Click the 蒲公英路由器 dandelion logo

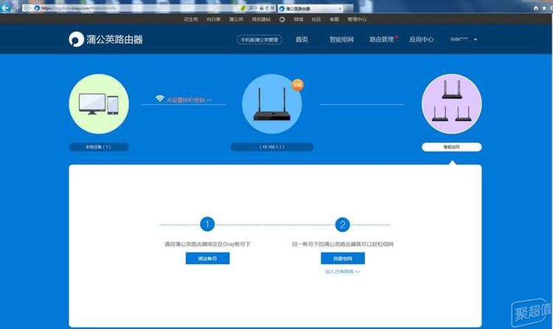[76, 39]
